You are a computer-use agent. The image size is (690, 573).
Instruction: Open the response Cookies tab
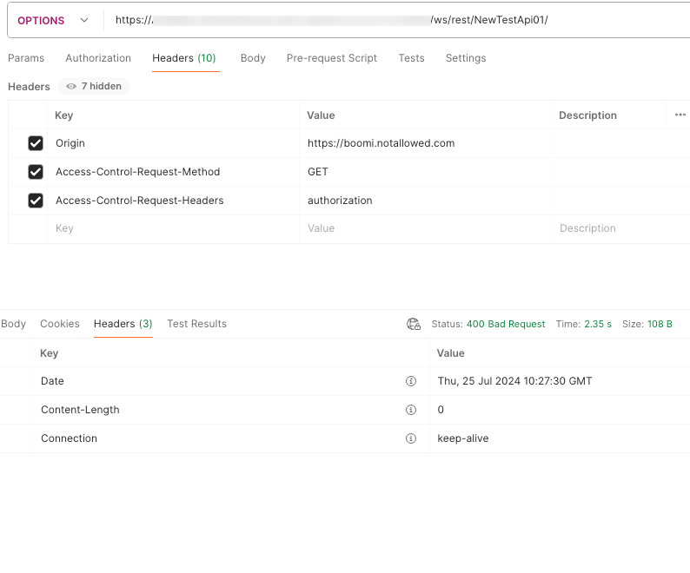click(x=60, y=324)
